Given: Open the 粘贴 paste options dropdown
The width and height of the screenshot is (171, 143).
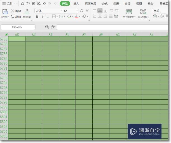Looking at the screenshot, I should click(8, 17).
